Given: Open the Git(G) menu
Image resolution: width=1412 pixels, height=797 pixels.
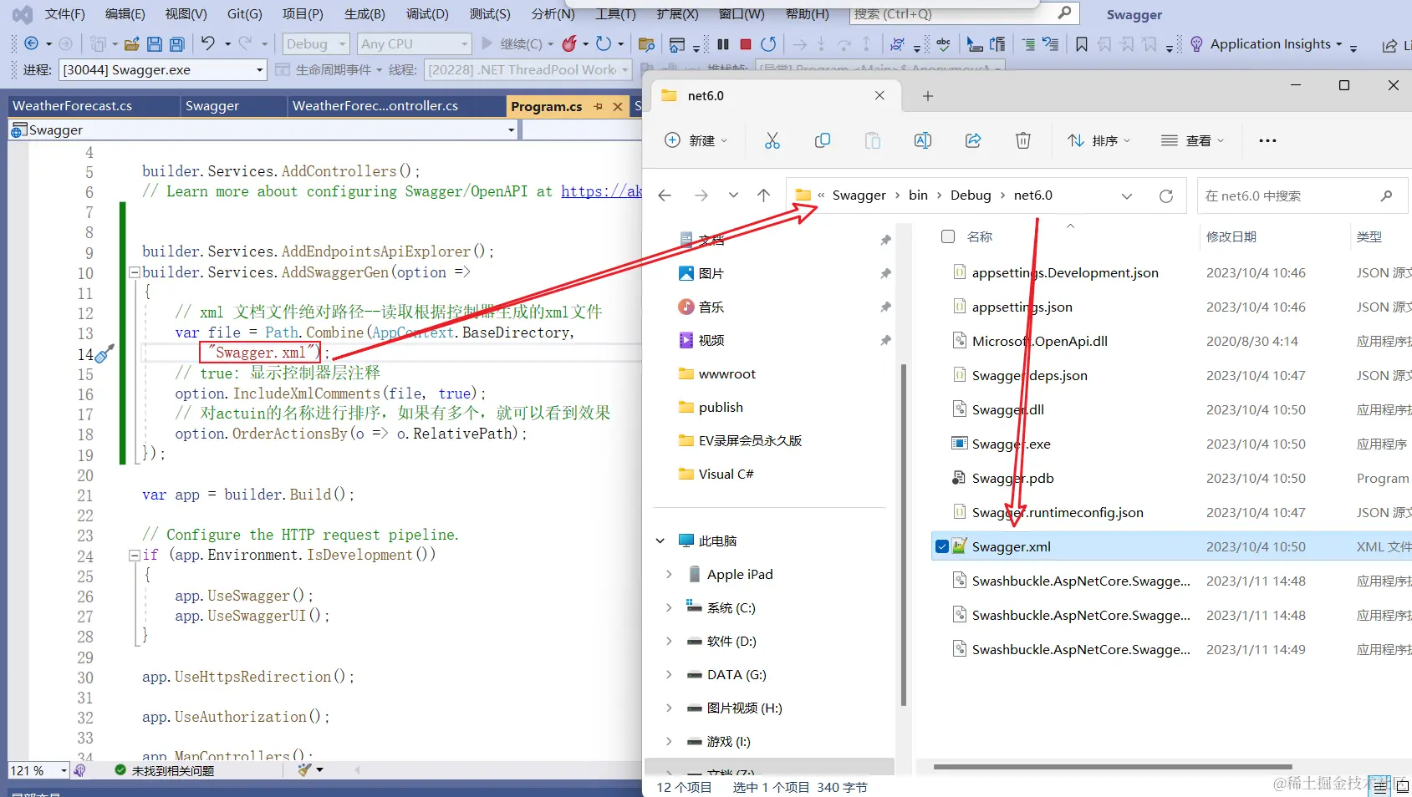Looking at the screenshot, I should coord(245,14).
